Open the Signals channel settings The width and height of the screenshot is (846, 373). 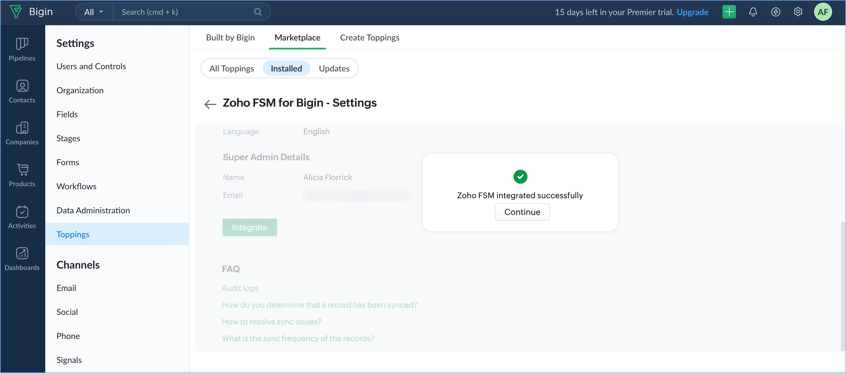click(117, 360)
